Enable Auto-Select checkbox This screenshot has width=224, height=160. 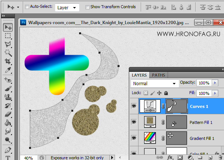27,7
